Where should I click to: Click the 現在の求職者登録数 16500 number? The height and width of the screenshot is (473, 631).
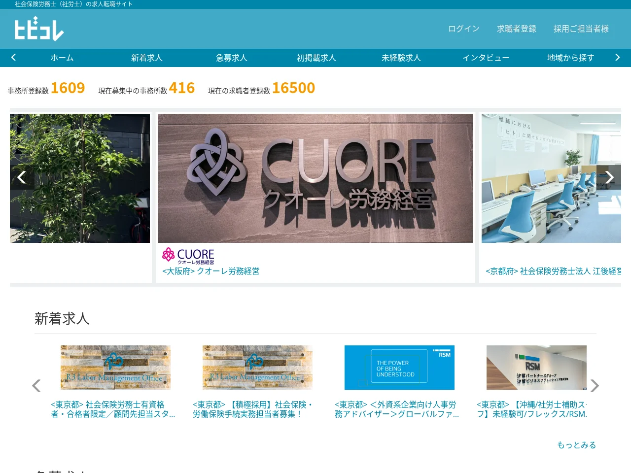[x=294, y=88]
